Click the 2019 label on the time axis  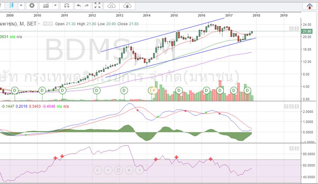coord(284,15)
